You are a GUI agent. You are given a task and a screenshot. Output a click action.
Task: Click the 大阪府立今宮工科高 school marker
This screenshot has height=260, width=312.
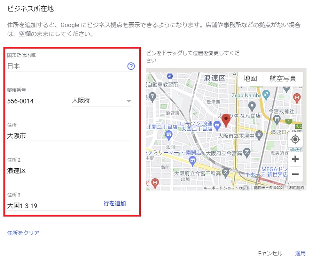tap(225, 173)
